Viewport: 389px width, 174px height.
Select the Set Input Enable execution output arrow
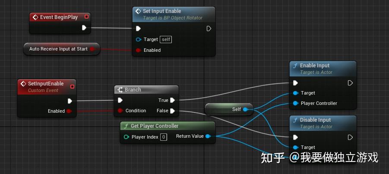click(209, 28)
